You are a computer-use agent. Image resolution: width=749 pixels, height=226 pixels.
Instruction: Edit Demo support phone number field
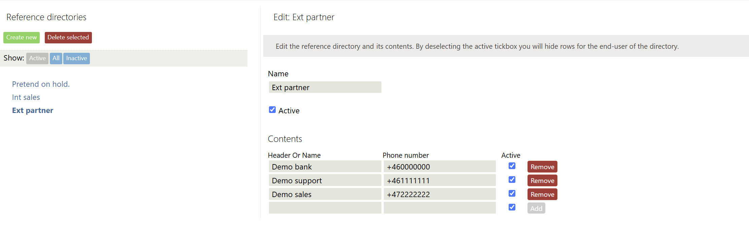(x=439, y=181)
